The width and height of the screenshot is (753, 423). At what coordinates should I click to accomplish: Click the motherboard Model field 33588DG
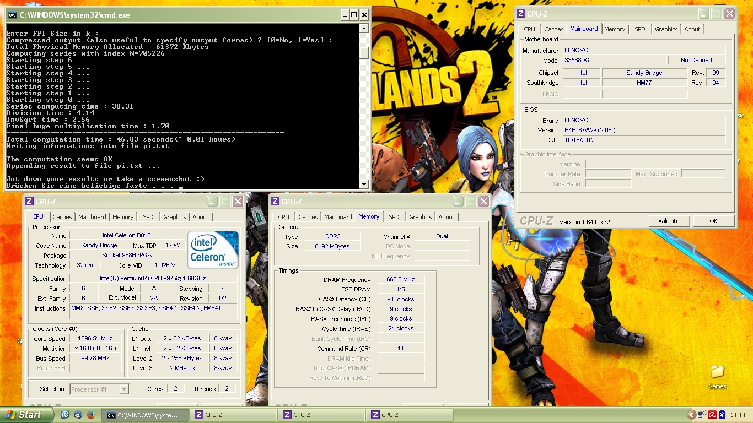(x=614, y=60)
